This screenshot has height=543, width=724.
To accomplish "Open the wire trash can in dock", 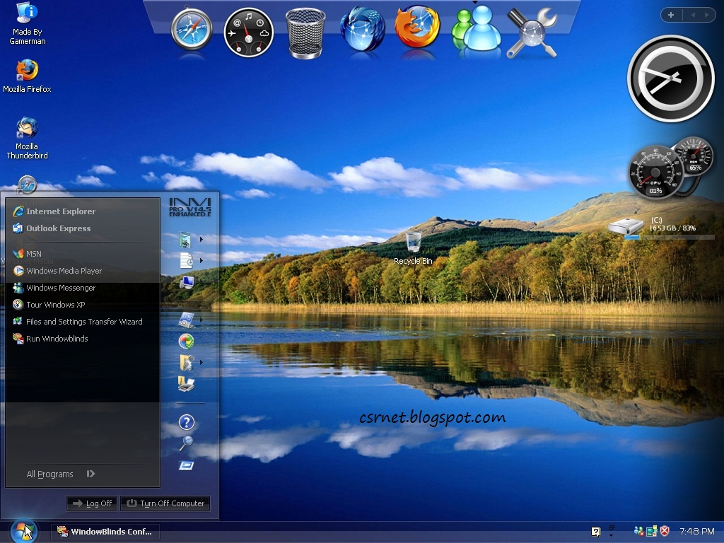I will pyautogui.click(x=305, y=33).
